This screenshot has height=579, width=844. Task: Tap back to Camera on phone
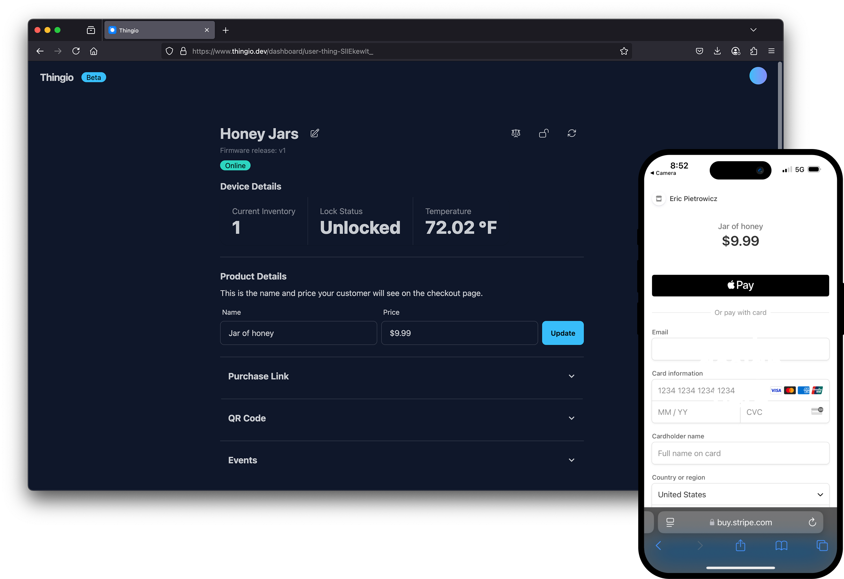(x=663, y=173)
